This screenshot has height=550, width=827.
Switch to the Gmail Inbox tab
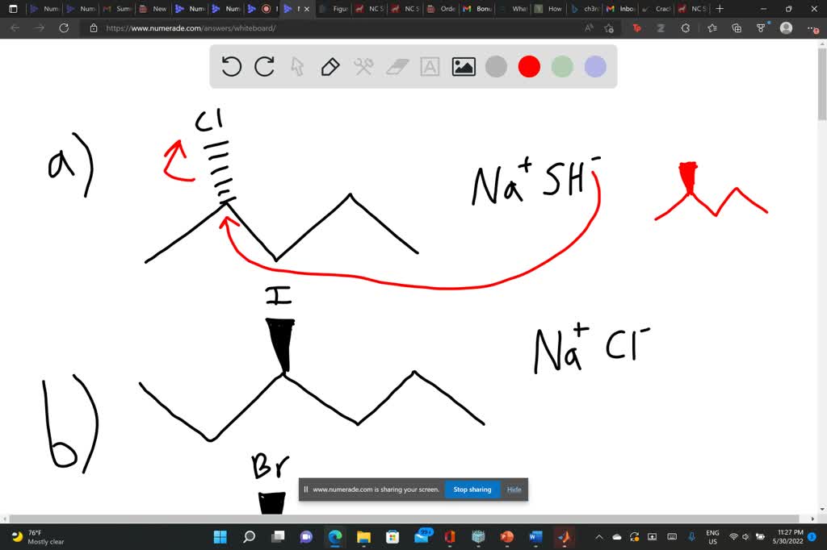(x=620, y=9)
